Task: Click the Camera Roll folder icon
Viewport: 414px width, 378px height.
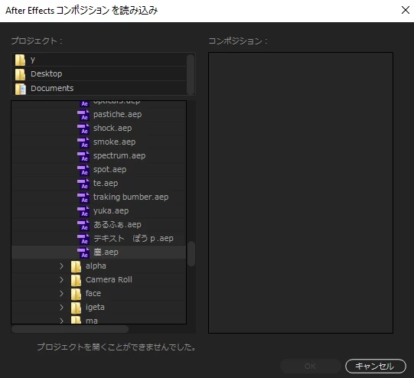Action: pos(76,280)
